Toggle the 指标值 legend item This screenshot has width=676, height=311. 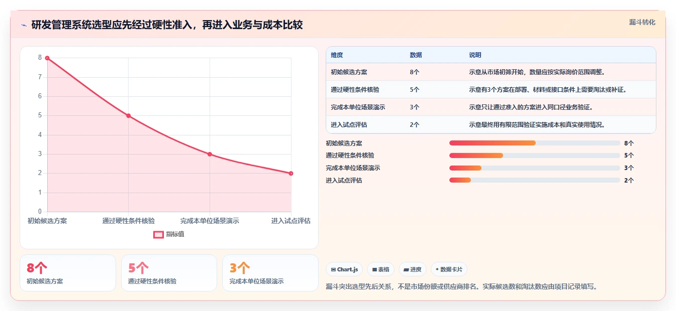point(169,234)
